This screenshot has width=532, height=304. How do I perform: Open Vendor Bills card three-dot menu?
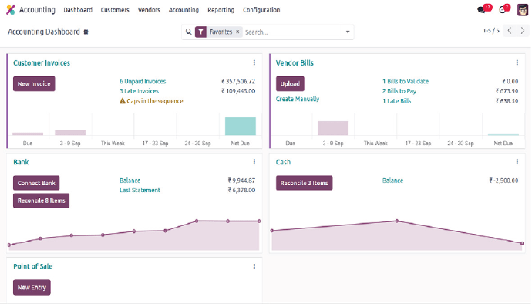pyautogui.click(x=517, y=62)
